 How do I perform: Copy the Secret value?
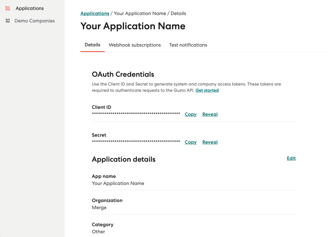coord(191,142)
